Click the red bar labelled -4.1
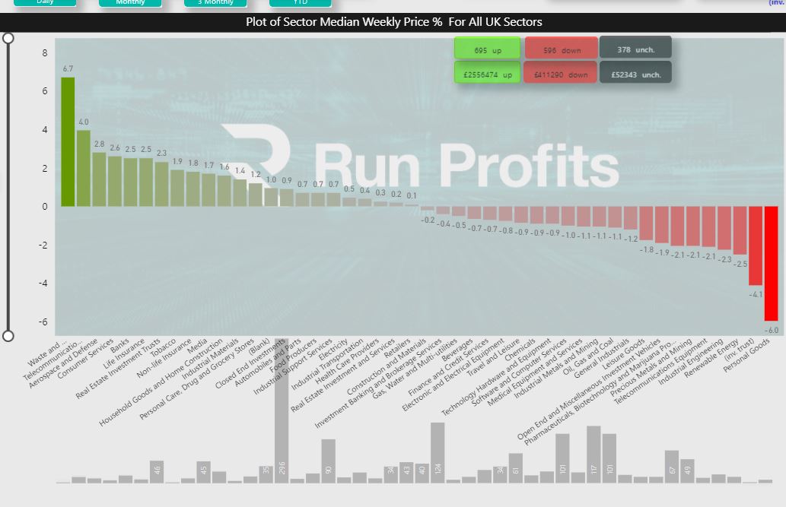Viewport: 786px width, 507px height. tap(756, 245)
